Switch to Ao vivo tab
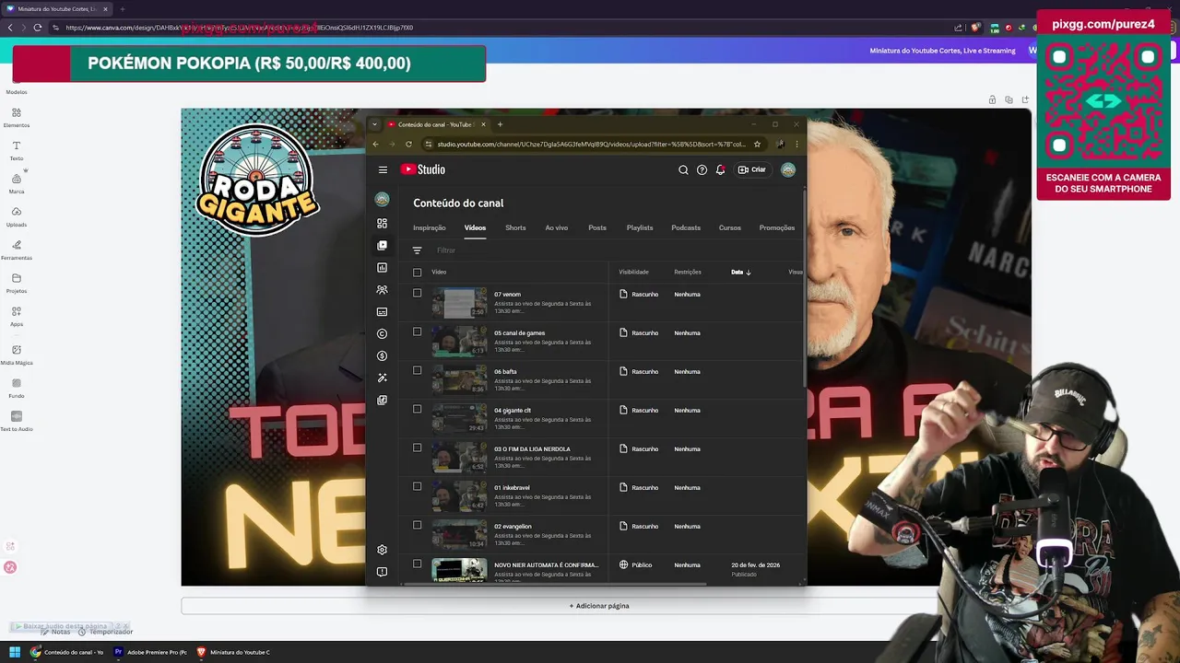1180x663 pixels. (557, 227)
